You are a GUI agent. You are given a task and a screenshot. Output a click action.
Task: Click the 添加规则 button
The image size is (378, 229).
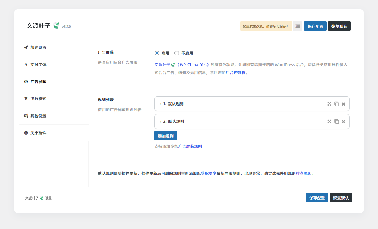click(166, 136)
